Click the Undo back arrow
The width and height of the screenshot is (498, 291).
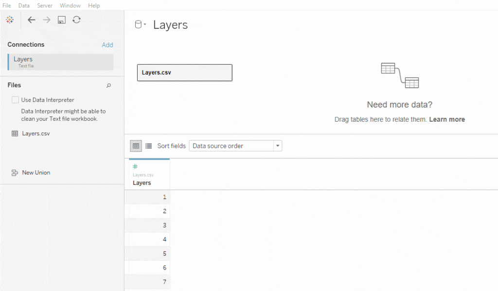click(x=32, y=20)
